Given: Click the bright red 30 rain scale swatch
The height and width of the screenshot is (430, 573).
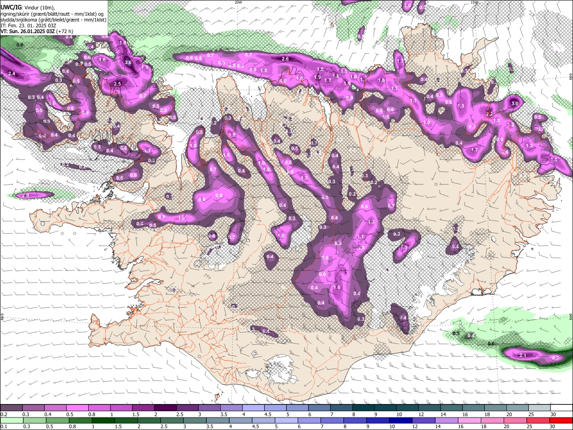Looking at the screenshot, I should 561,420.
